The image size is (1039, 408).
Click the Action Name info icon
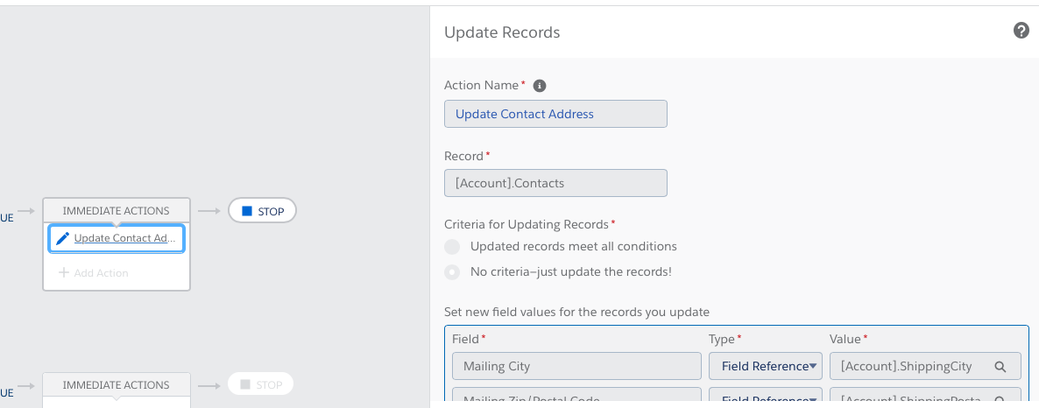coord(540,86)
